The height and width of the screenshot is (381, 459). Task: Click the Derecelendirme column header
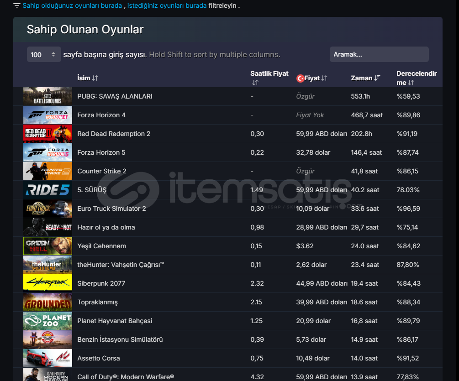[x=417, y=78]
